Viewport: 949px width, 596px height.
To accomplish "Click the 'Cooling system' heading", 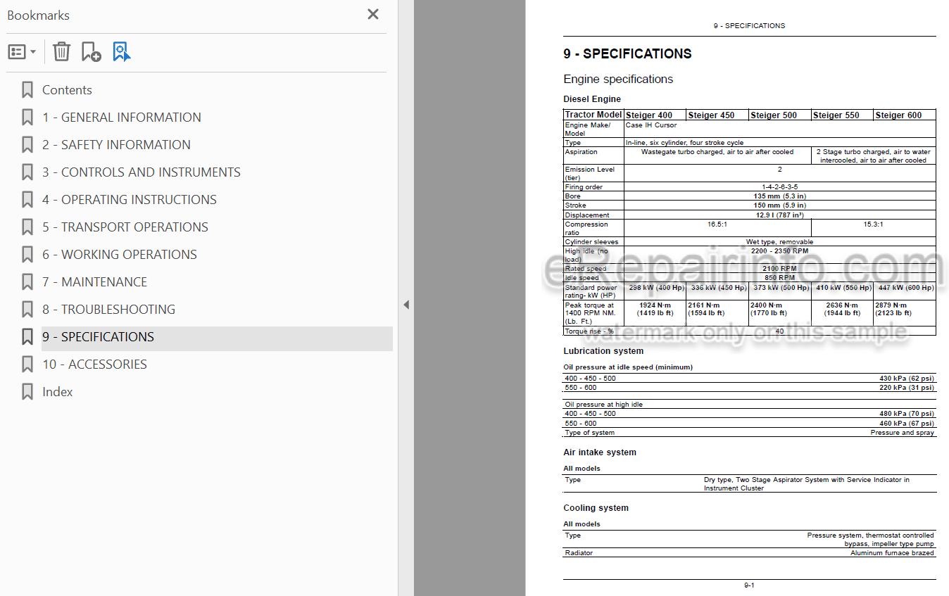I will pos(596,508).
